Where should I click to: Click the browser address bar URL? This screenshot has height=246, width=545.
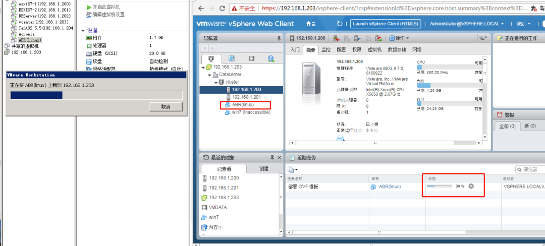pos(395,9)
